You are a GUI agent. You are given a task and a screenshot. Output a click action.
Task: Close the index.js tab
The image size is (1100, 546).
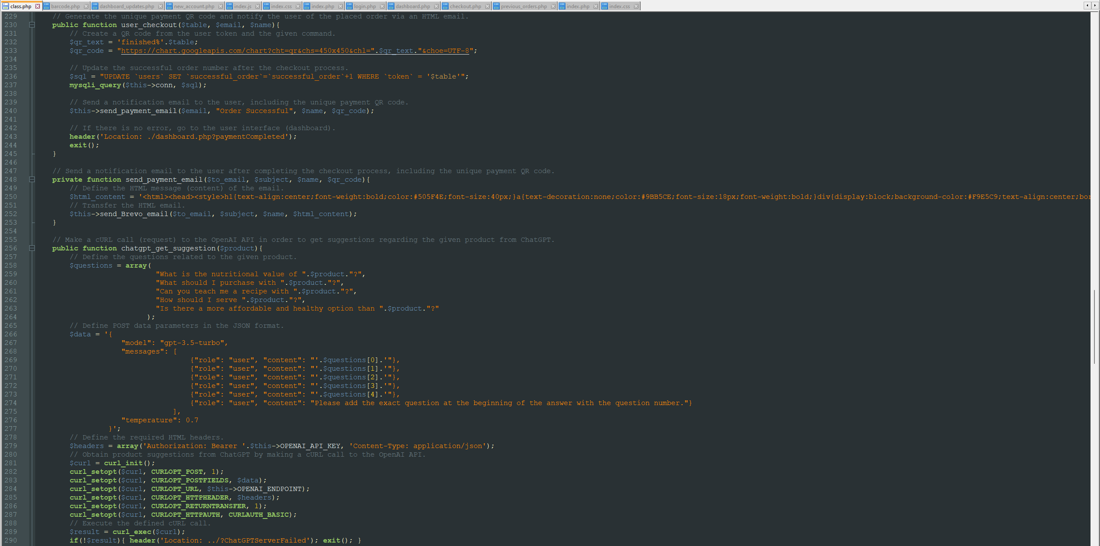258,6
